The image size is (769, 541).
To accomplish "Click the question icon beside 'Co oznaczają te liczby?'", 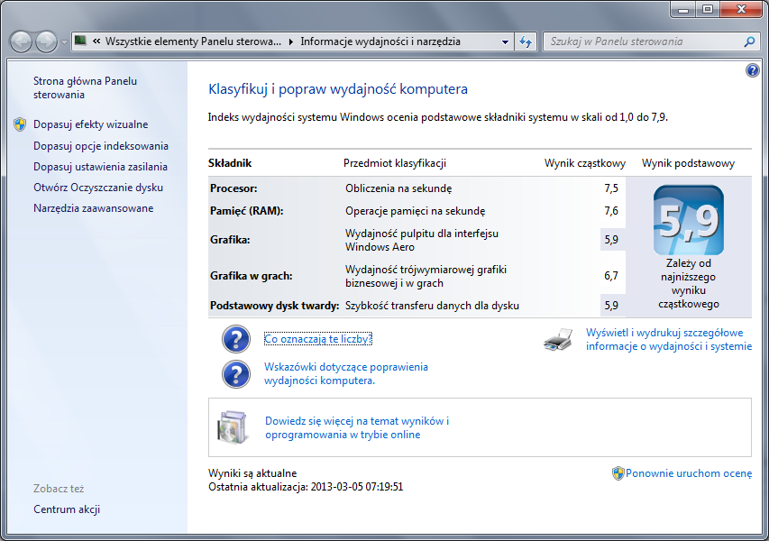I will 236,339.
